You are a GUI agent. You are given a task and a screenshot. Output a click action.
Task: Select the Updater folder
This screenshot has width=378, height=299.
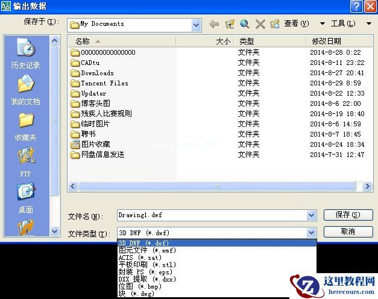click(88, 93)
